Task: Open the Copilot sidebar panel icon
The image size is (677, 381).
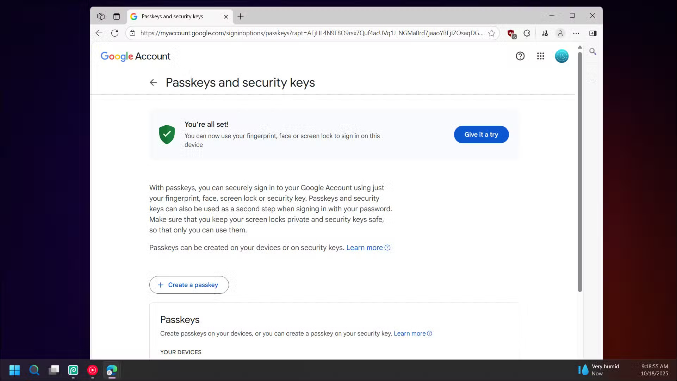Action: point(593,33)
